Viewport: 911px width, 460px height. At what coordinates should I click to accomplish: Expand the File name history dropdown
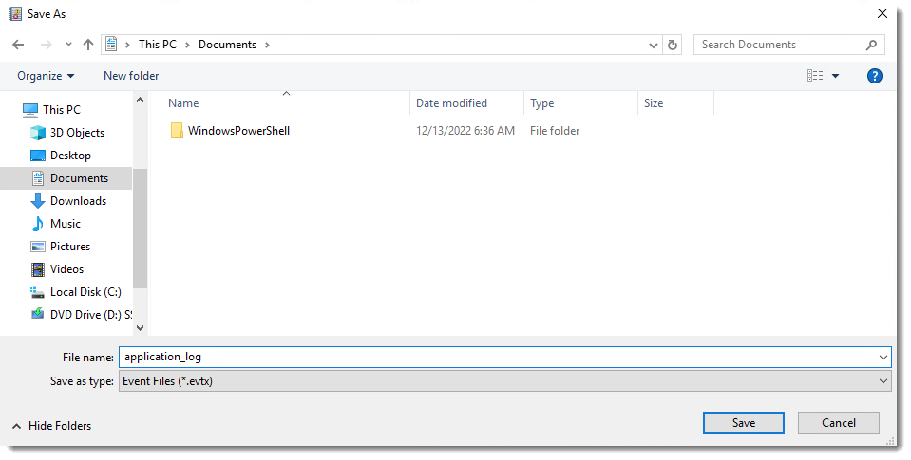coord(883,358)
